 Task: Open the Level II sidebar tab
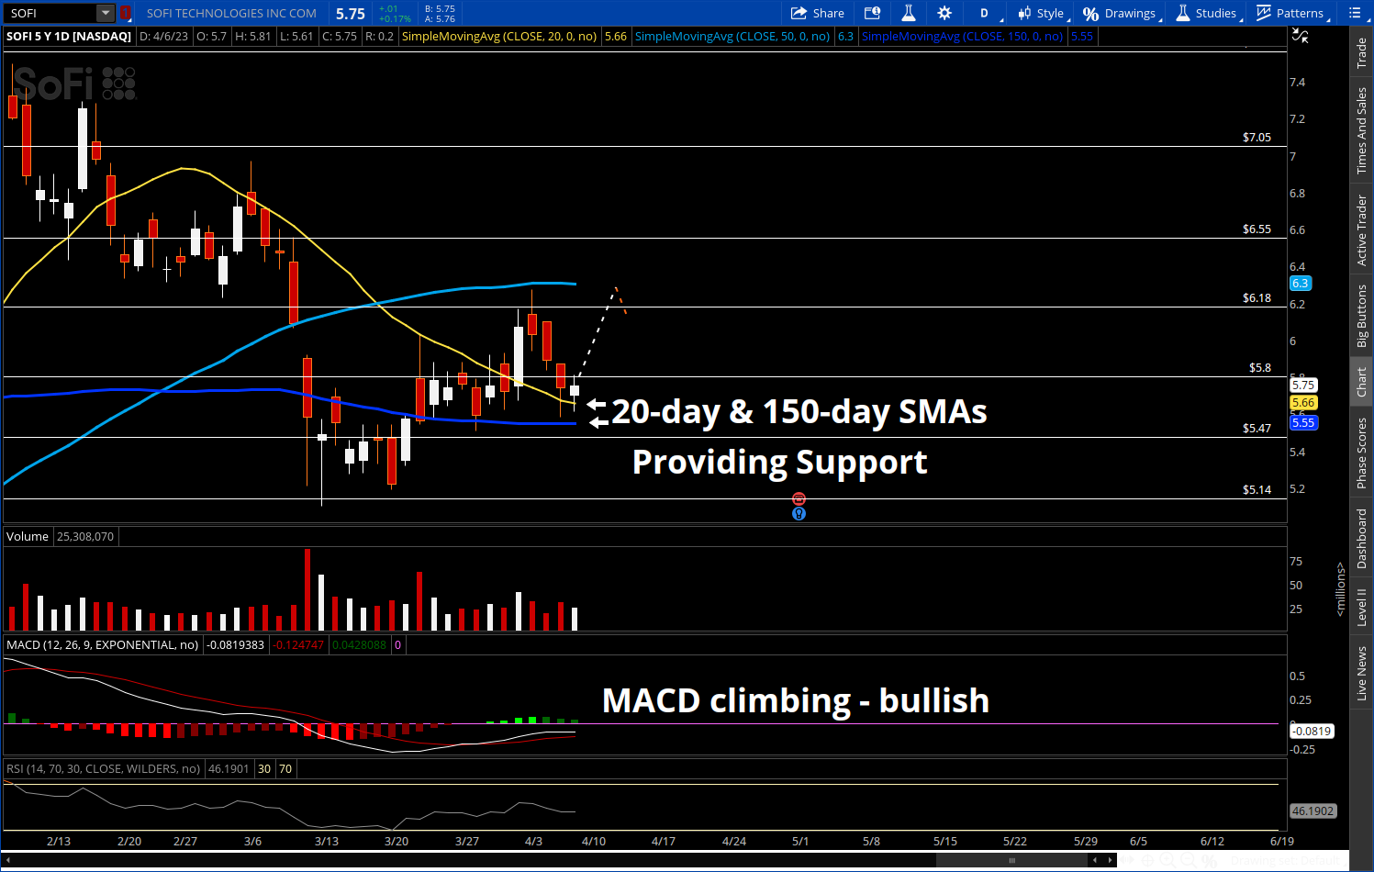pyautogui.click(x=1362, y=607)
